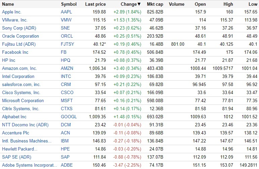The width and height of the screenshot is (259, 169).
Task: Select the MSFT symbol link
Action: [67, 101]
